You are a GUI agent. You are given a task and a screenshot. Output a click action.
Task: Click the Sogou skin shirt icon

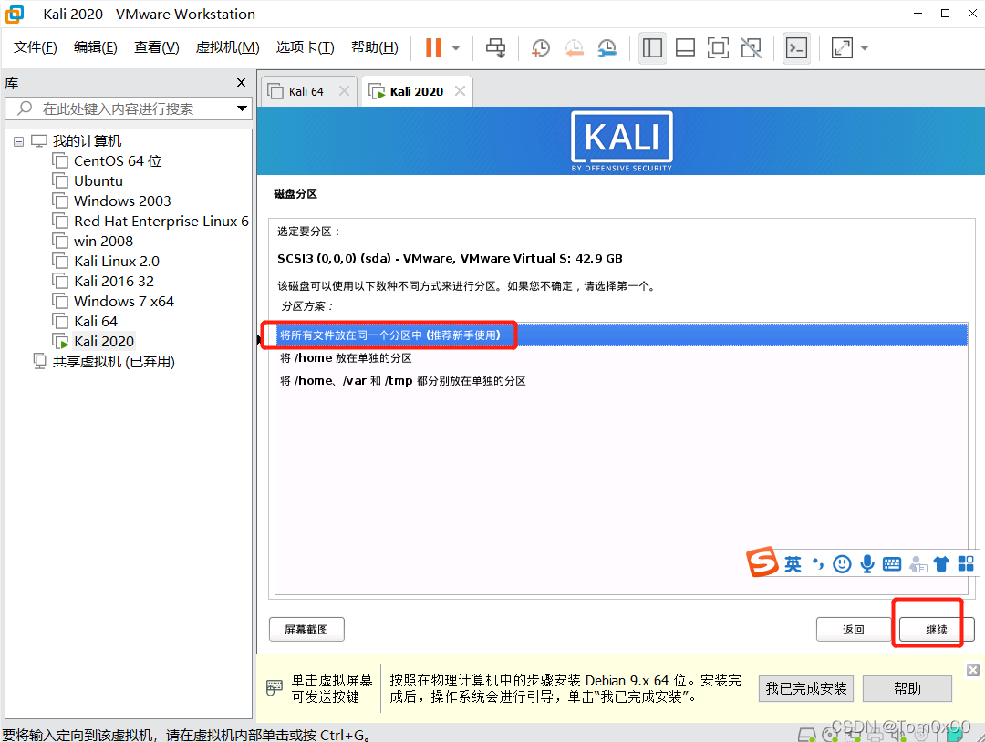pos(941,564)
